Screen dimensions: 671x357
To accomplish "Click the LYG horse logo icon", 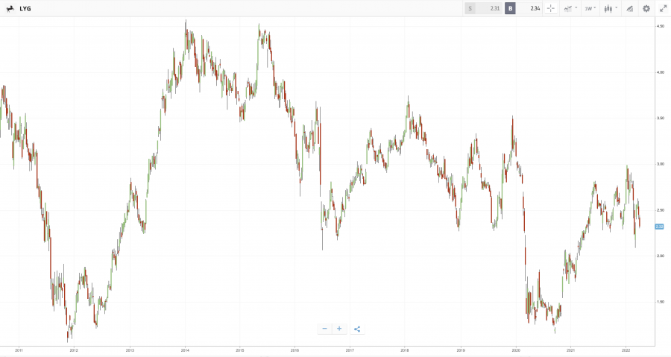I will 9,8.
